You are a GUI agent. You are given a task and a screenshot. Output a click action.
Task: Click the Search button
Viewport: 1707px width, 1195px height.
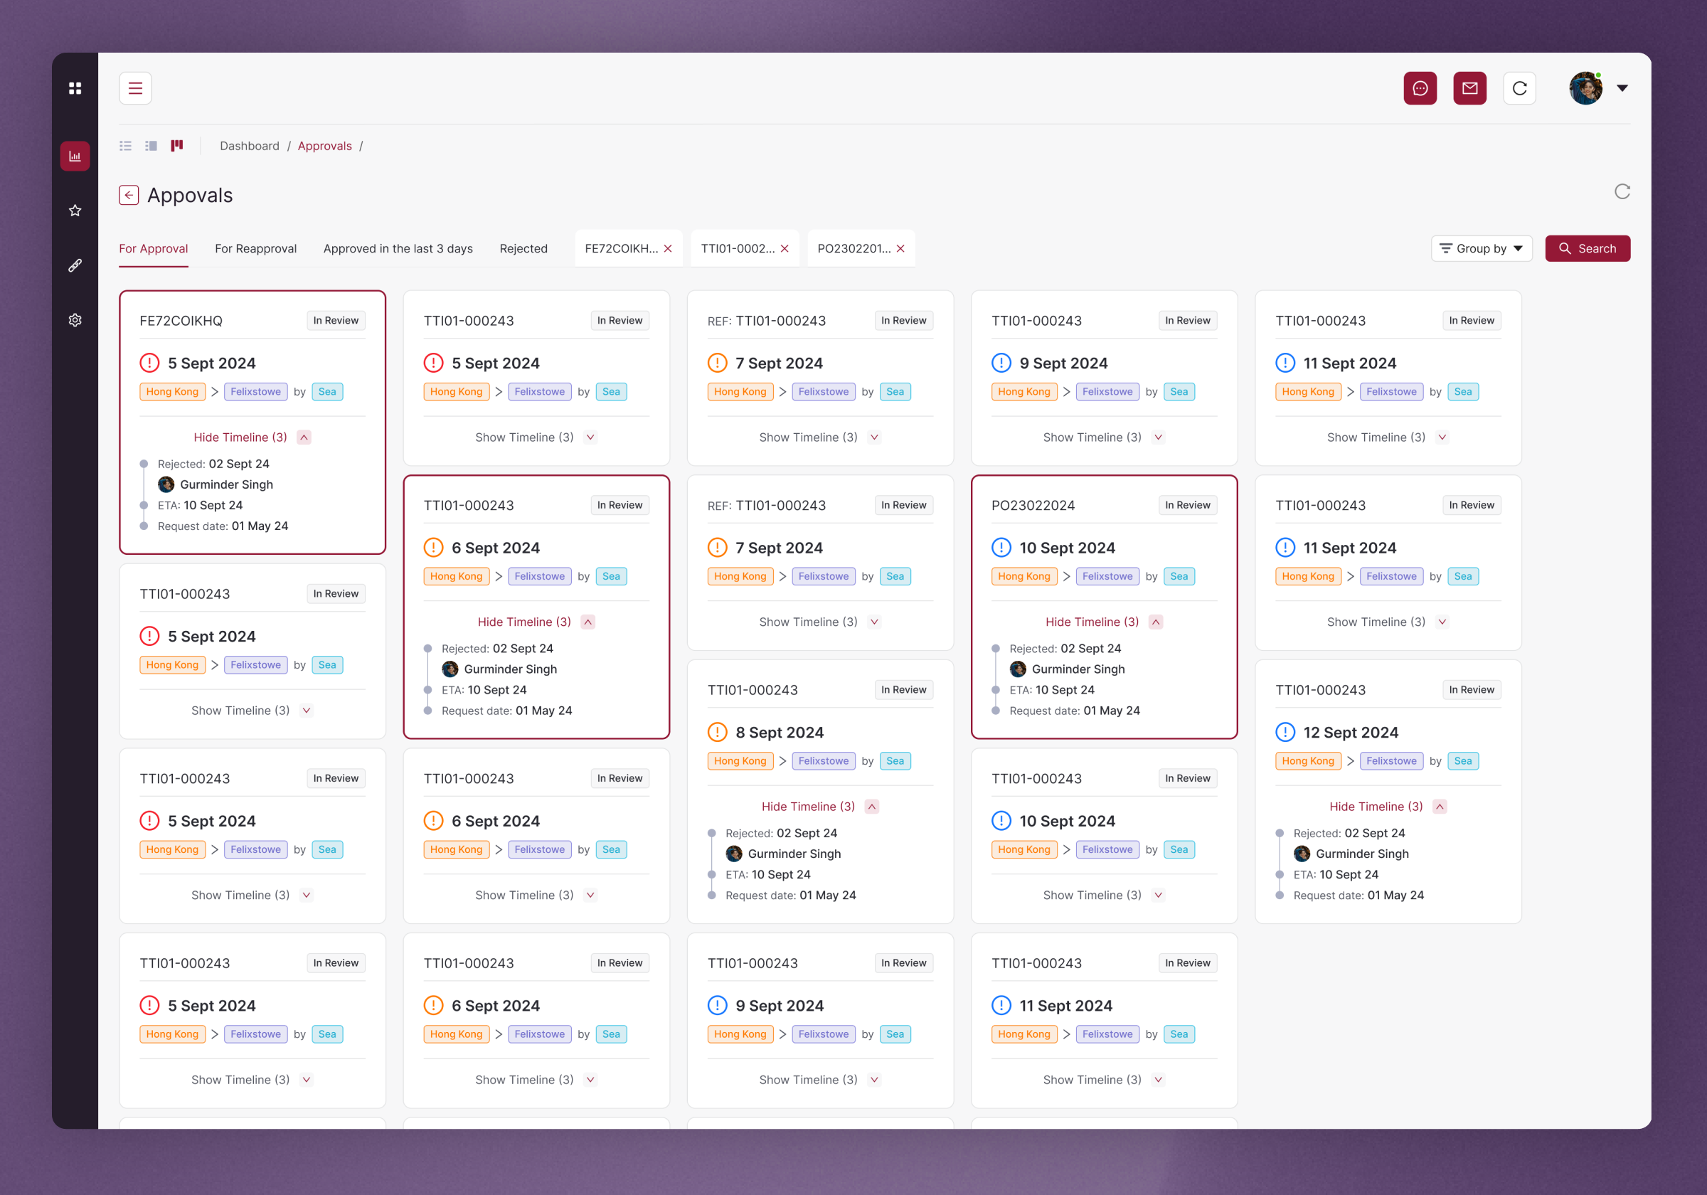(1587, 248)
